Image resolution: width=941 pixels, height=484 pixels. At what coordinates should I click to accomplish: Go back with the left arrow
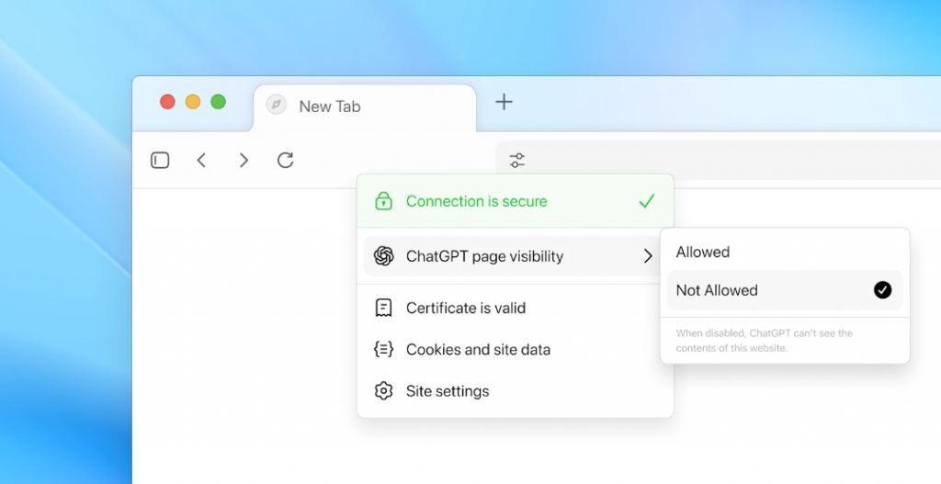click(x=201, y=160)
